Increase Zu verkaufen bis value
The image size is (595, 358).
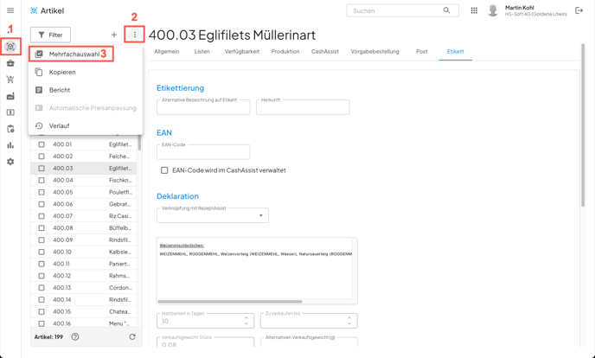tap(349, 318)
